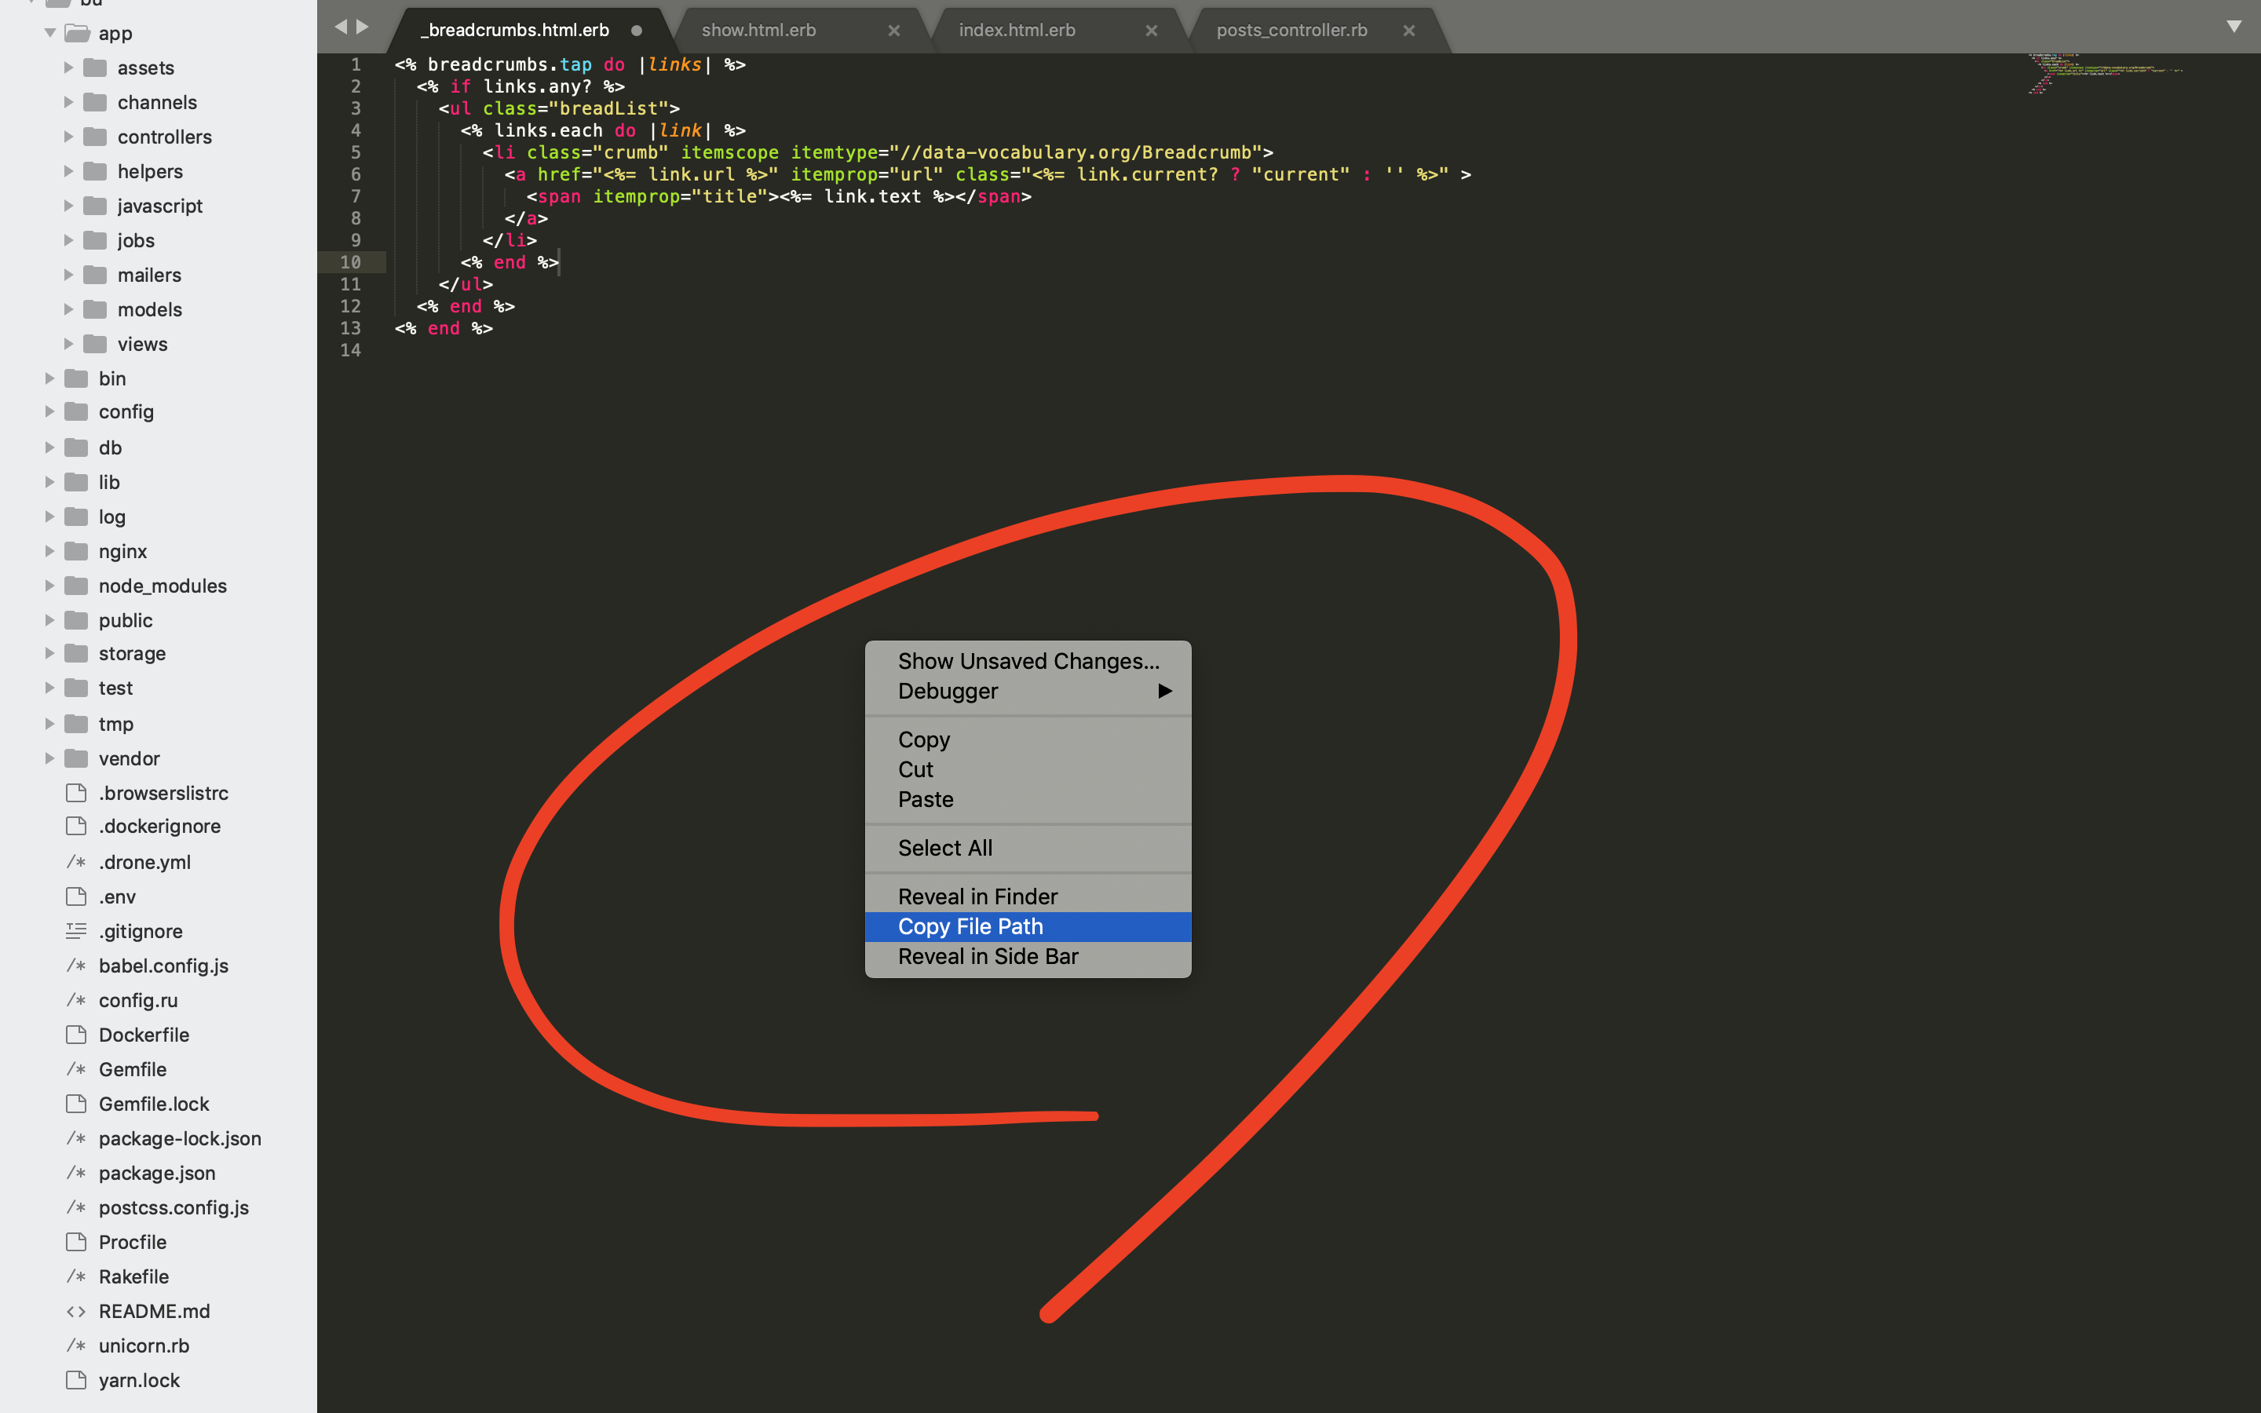Expand the config folder
Screen dimensions: 2261x1413
(x=50, y=412)
